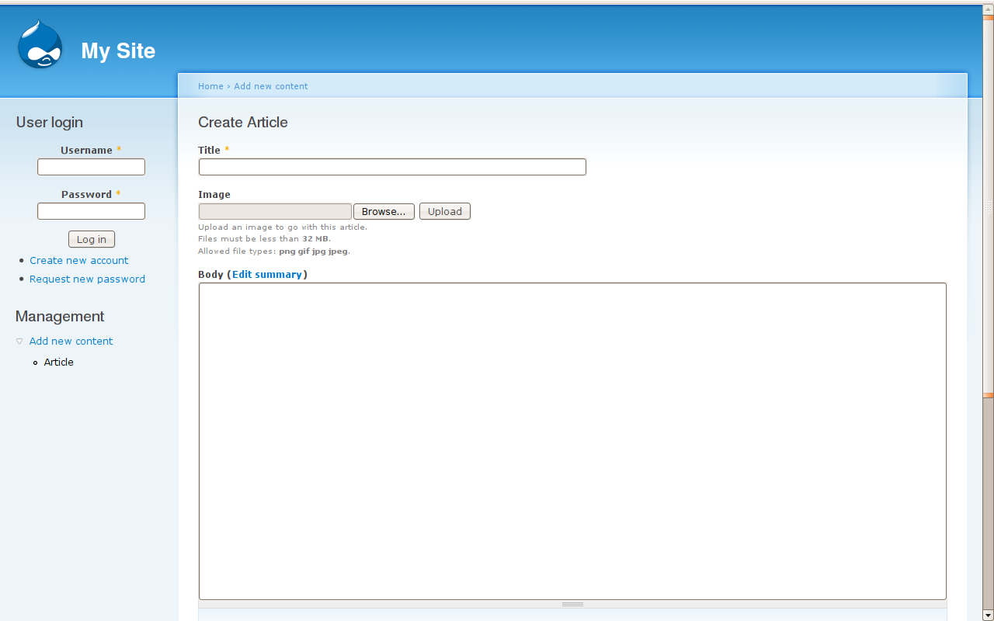Click inside the Username field
The height and width of the screenshot is (621, 994).
click(91, 166)
